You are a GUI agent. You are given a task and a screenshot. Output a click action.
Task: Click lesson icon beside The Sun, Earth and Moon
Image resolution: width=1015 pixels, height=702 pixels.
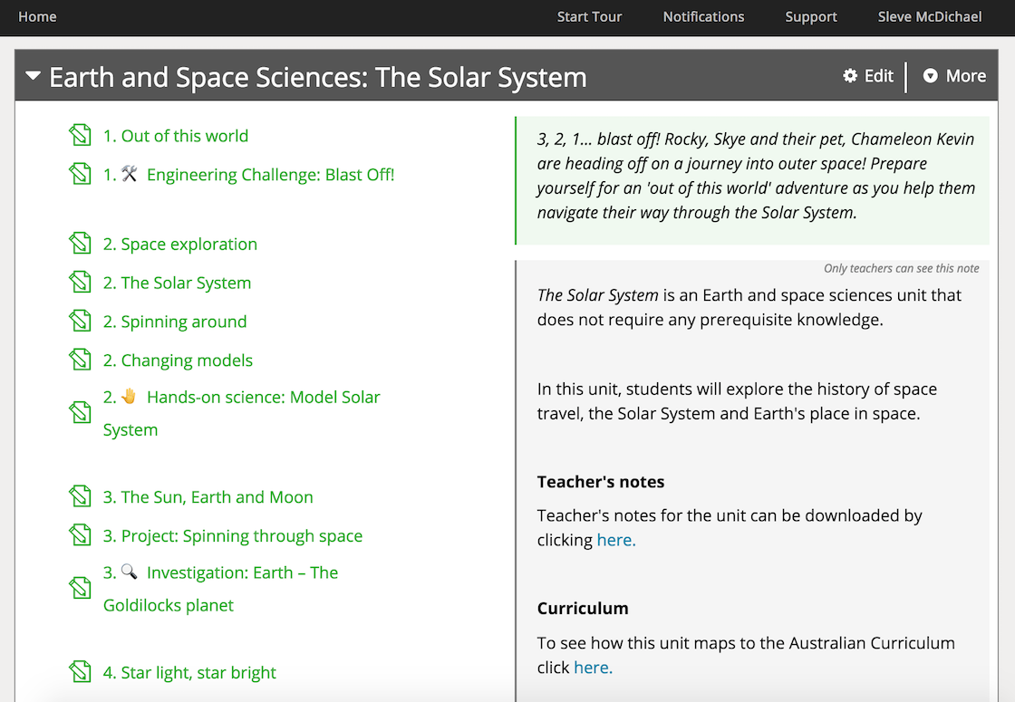click(x=81, y=496)
